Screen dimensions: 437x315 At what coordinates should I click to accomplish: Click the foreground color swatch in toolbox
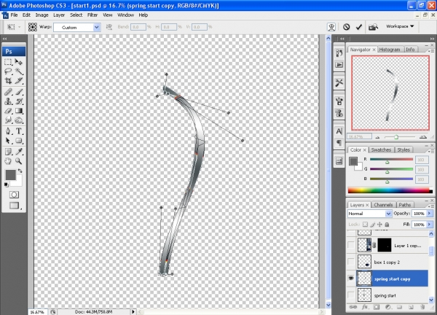(x=11, y=175)
